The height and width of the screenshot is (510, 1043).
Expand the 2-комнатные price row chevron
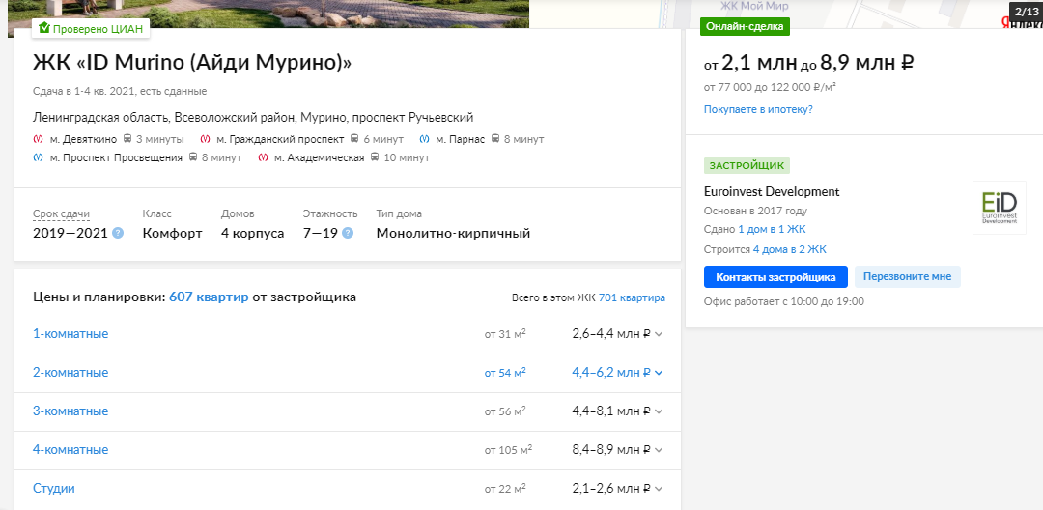click(659, 373)
